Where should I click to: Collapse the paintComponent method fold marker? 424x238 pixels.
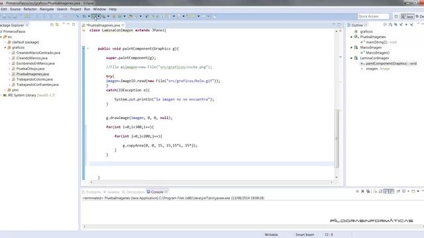click(88, 48)
